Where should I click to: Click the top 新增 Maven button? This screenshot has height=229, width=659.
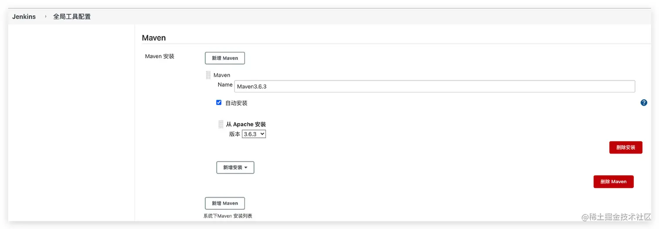(225, 58)
